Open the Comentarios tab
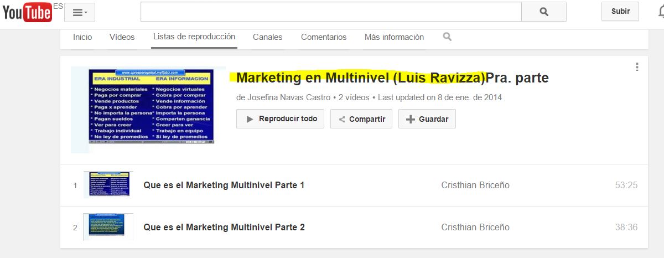Viewport: 664px width, 258px height. pos(324,37)
